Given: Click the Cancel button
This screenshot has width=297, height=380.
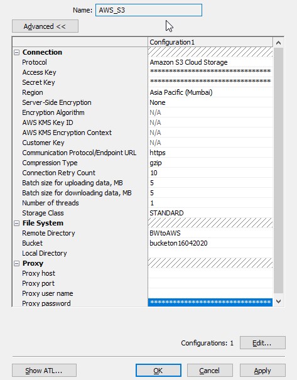Looking at the screenshot, I should tap(210, 371).
